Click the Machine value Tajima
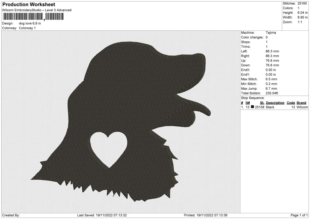This screenshot has height=219, width=310. [271, 33]
